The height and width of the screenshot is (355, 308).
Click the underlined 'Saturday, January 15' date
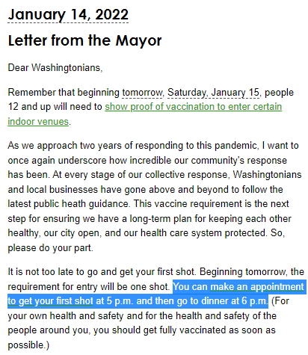tap(214, 93)
